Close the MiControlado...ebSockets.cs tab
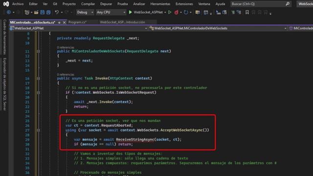The image size is (313, 176). tap(64, 22)
